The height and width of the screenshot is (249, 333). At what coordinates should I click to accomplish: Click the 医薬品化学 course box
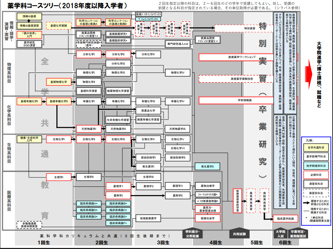(148, 111)
